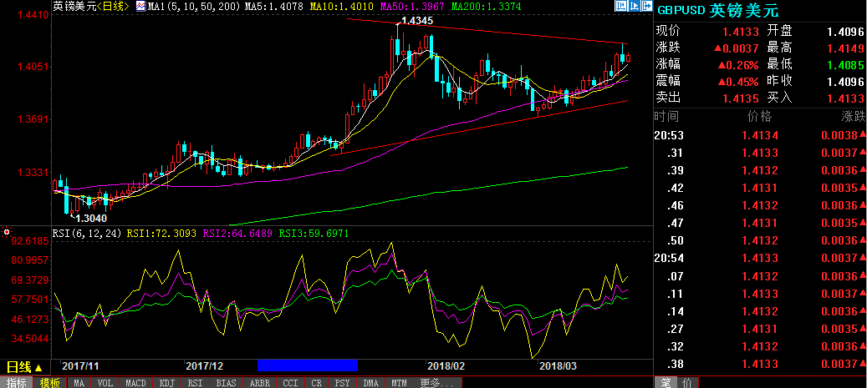The height and width of the screenshot is (388, 867).
Task: Select the MACD indicator tab
Action: (135, 382)
